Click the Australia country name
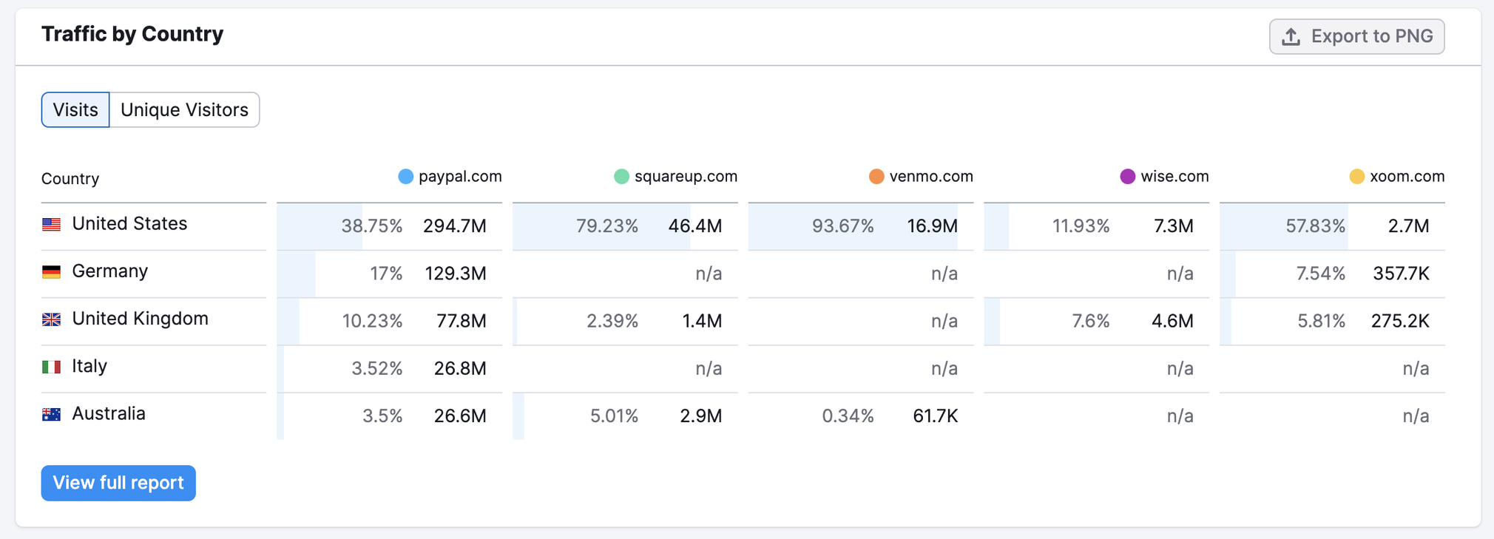Viewport: 1494px width, 539px height. 109,413
